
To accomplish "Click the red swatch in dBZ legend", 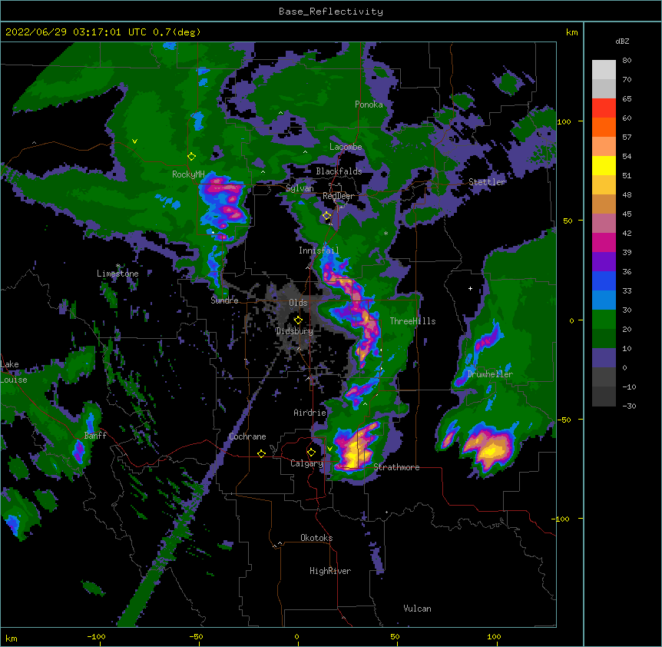I will coord(604,108).
